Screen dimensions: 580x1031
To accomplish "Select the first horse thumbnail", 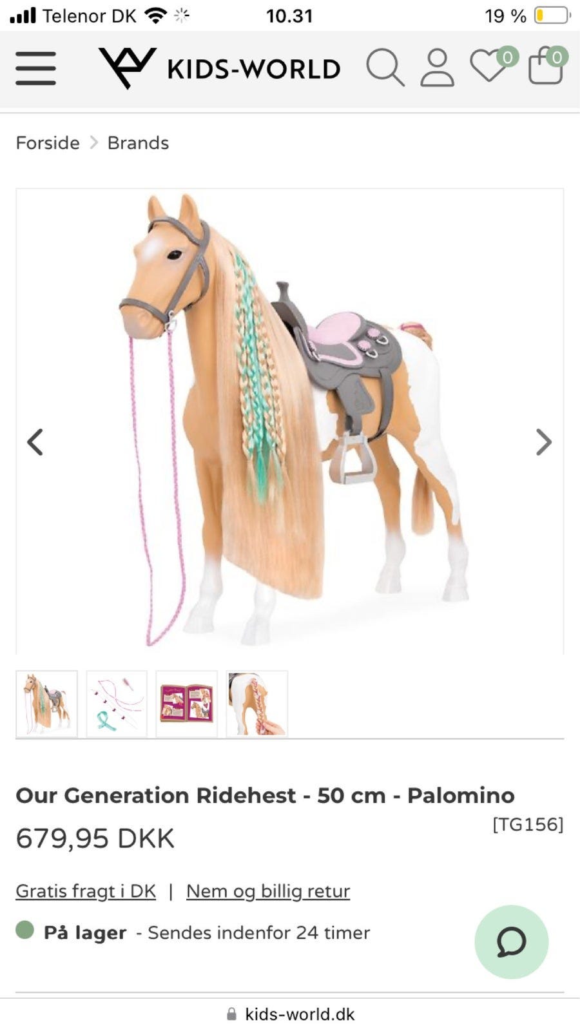I will click(46, 704).
